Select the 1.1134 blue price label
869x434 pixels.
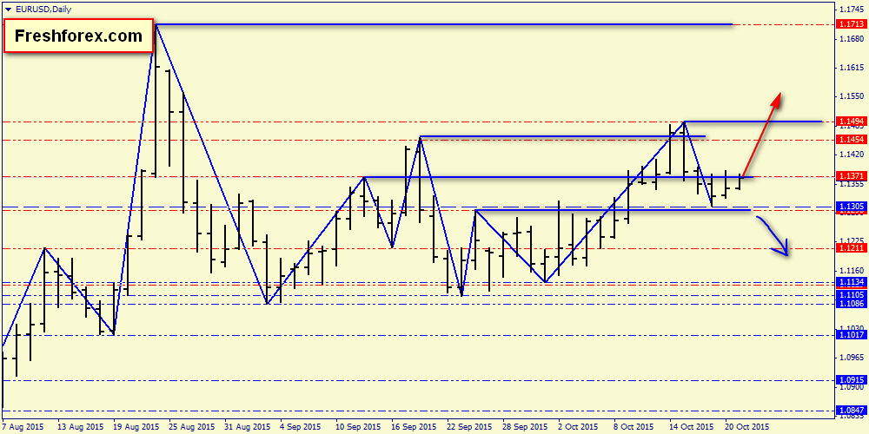pos(850,283)
